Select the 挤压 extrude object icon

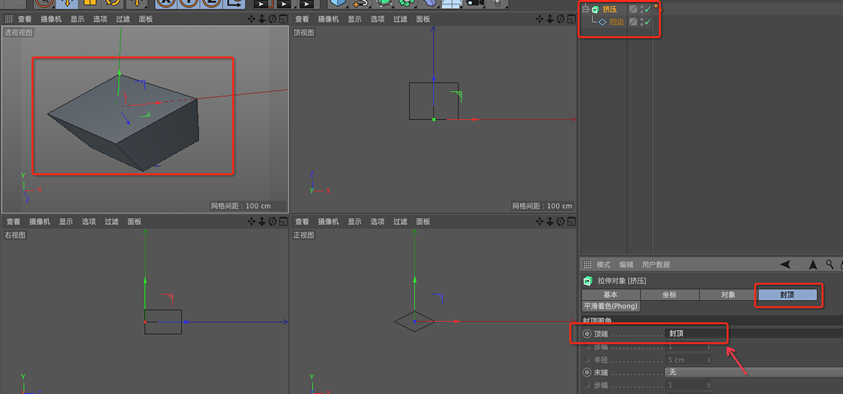[x=595, y=9]
